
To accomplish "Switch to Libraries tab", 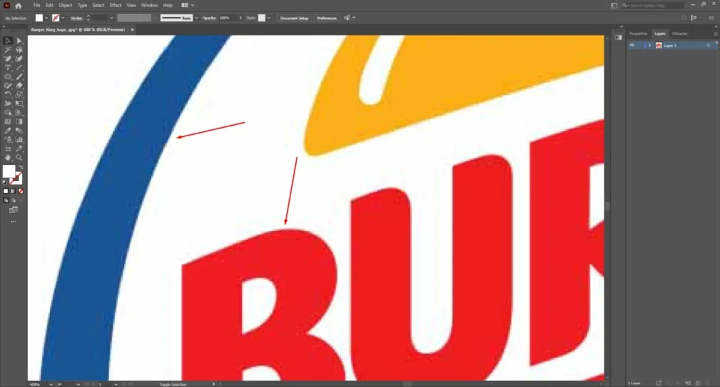I will click(x=680, y=34).
